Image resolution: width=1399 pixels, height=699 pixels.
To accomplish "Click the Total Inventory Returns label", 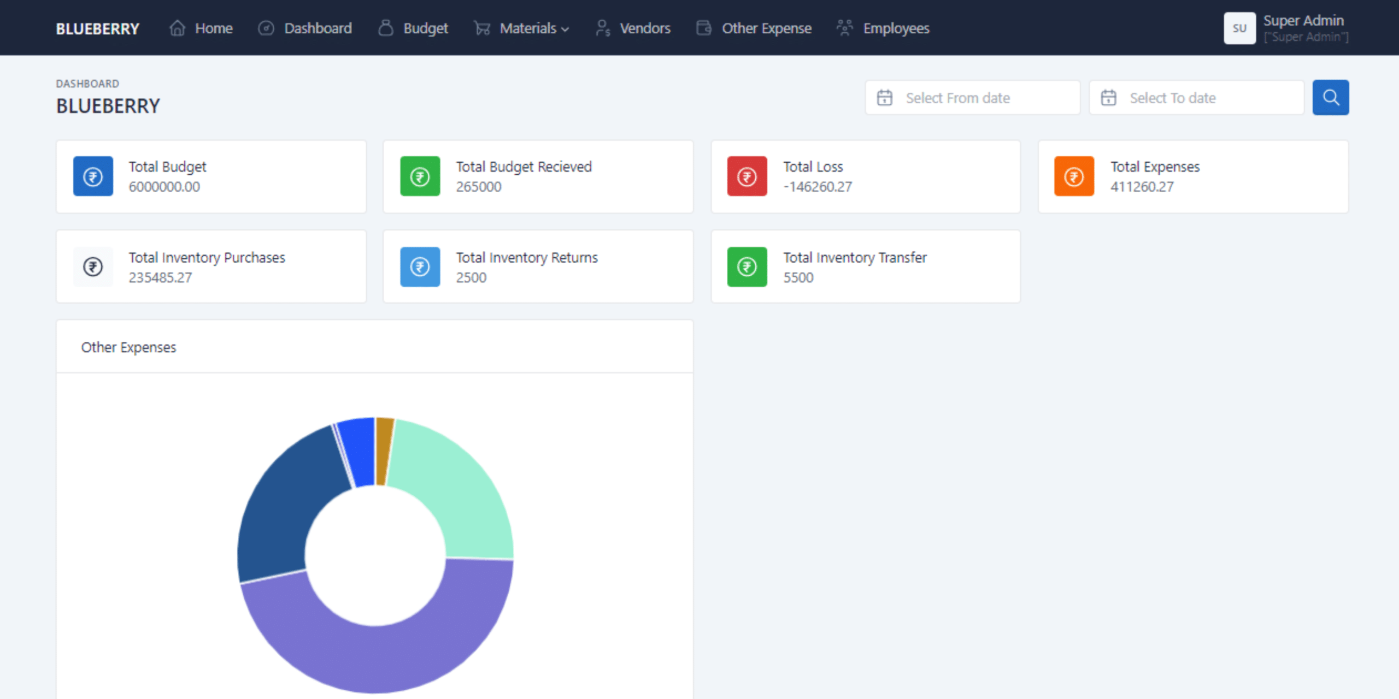I will click(527, 257).
